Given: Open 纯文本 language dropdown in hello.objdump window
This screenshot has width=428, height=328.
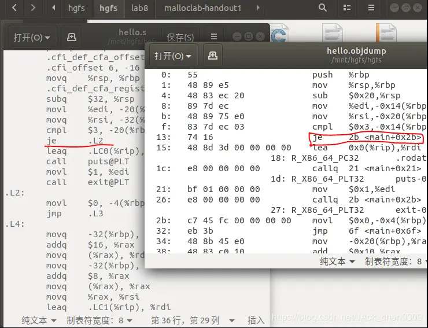Looking at the screenshot, I should [x=337, y=261].
